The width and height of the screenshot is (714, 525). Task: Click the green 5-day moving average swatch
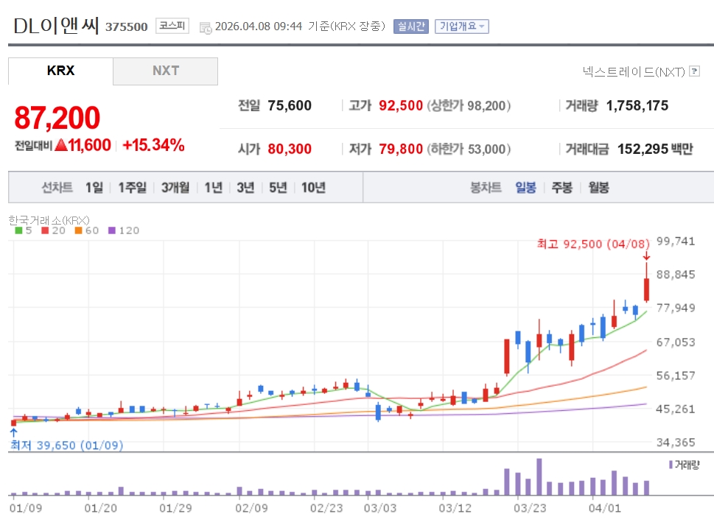pyautogui.click(x=18, y=230)
